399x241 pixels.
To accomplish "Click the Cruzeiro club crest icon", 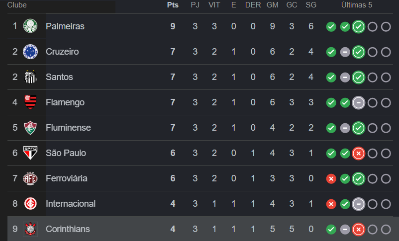I will 30,52.
